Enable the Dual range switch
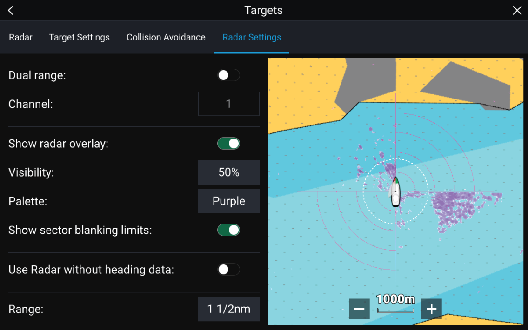Screen dimensions: 528x330 coord(228,75)
